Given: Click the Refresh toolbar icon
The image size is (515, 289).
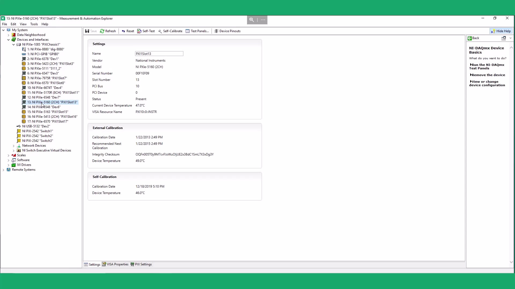Looking at the screenshot, I should pos(102,31).
